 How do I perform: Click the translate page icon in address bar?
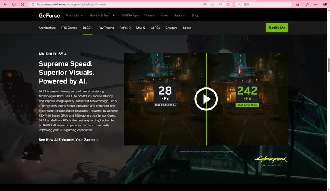pyautogui.click(x=205, y=4)
